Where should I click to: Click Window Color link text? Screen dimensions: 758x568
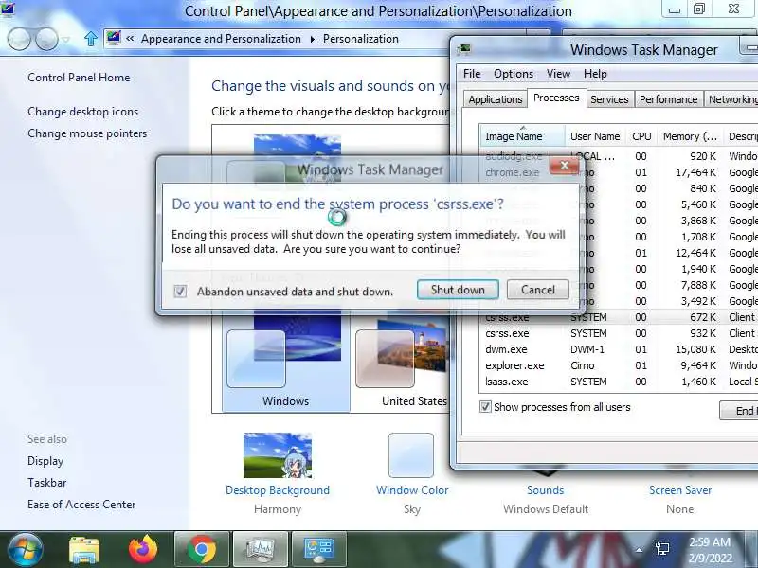[412, 490]
